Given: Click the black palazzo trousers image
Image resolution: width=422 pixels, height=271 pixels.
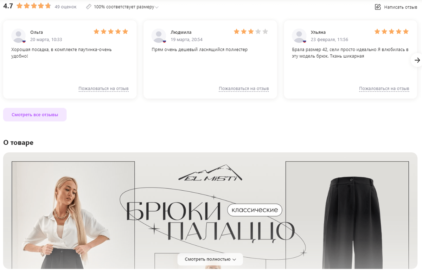Looking at the screenshot, I should pos(347,215).
